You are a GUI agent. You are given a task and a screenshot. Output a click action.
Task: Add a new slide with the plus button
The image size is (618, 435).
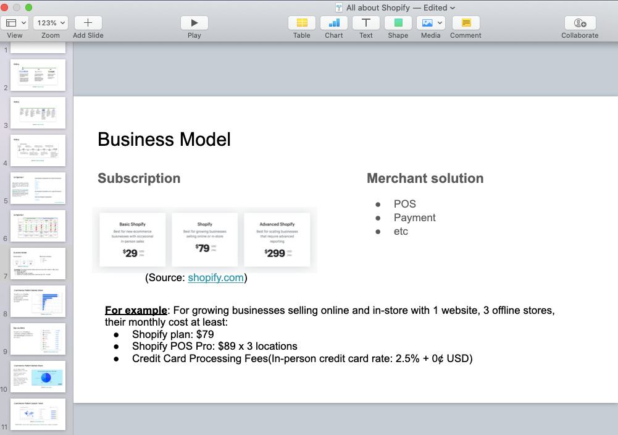pyautogui.click(x=88, y=23)
